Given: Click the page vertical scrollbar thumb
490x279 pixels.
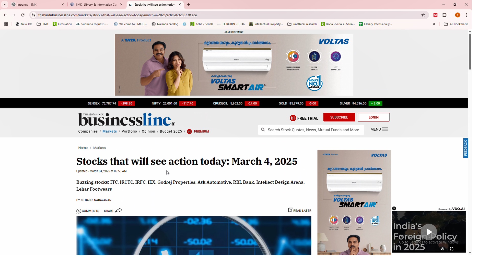Looking at the screenshot, I should [x=470, y=51].
